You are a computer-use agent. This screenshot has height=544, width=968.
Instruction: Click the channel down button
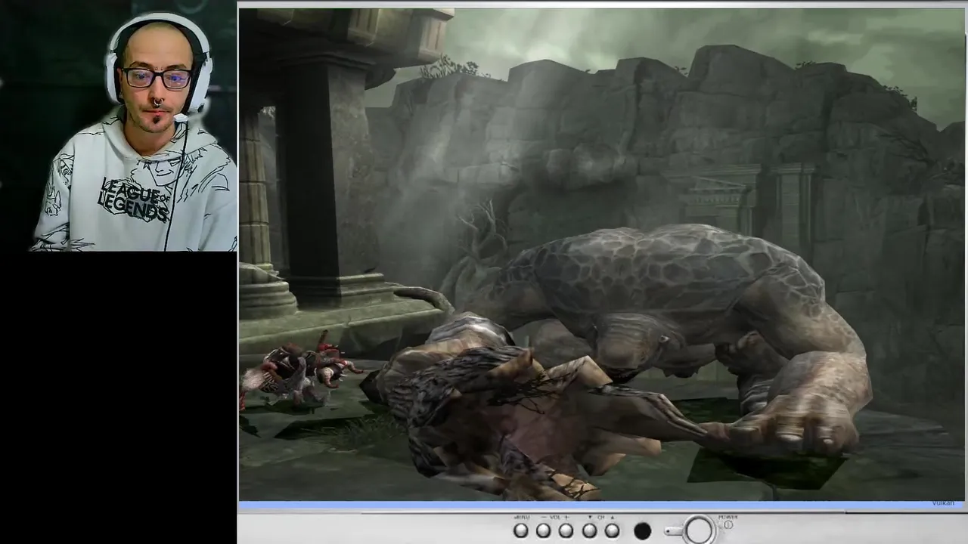(x=589, y=531)
